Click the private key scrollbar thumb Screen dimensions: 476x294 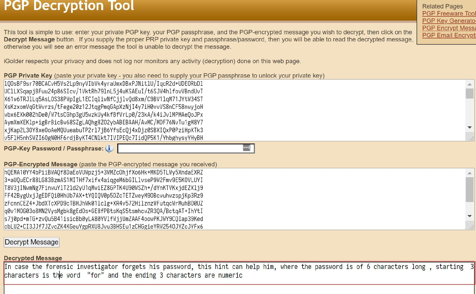pos(469,93)
